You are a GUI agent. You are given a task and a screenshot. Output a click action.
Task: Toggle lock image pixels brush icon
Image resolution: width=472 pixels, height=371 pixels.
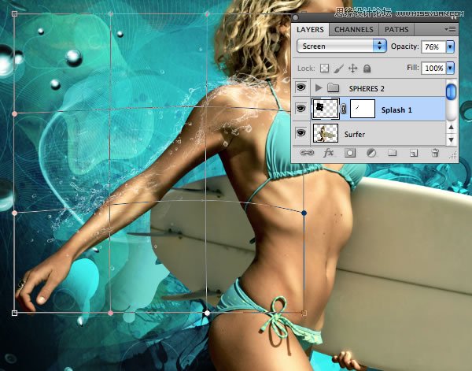point(338,69)
